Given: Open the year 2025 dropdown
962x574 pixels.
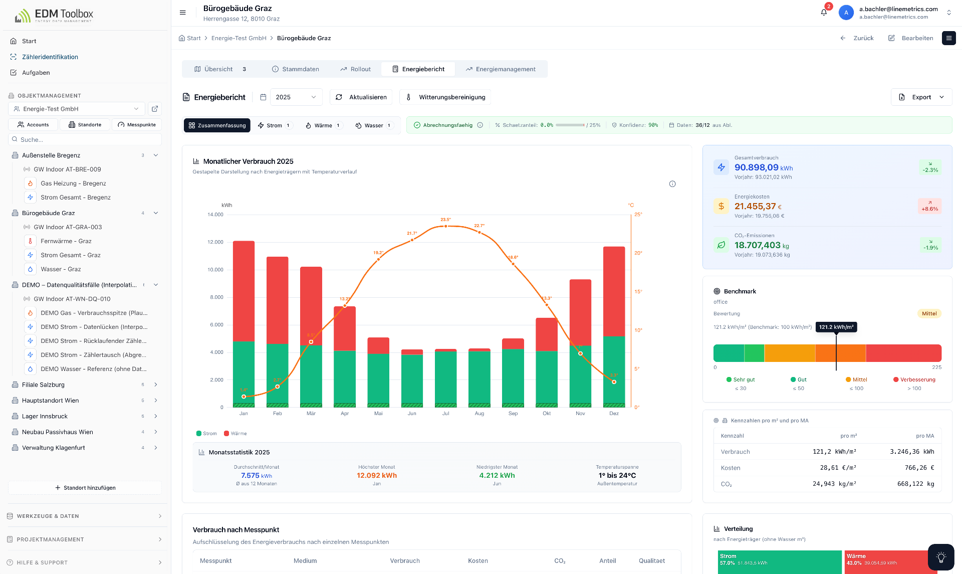Looking at the screenshot, I should (x=296, y=97).
